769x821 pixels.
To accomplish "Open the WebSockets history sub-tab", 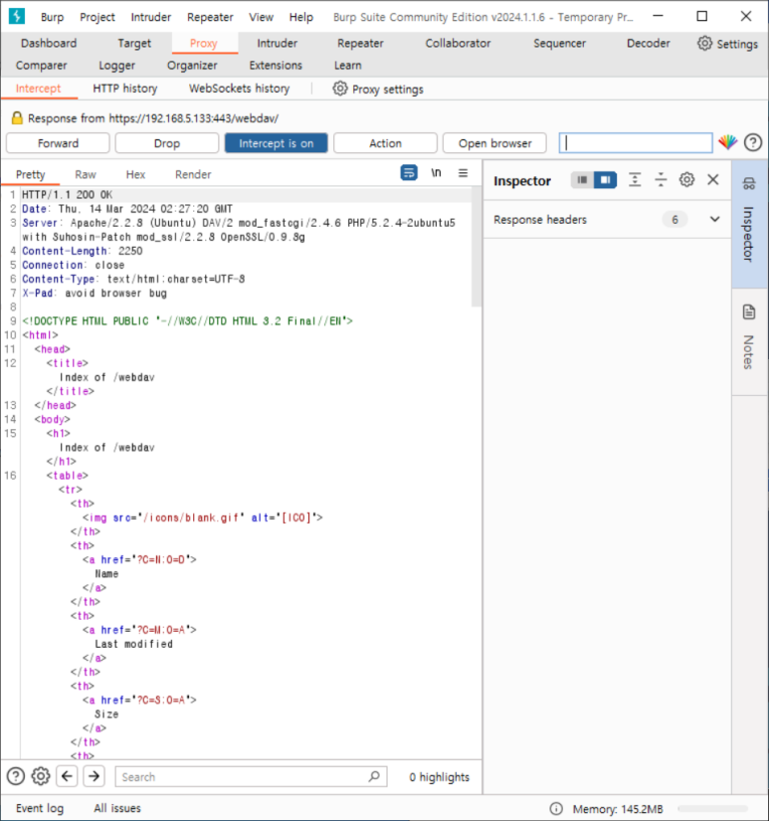I will coord(239,88).
